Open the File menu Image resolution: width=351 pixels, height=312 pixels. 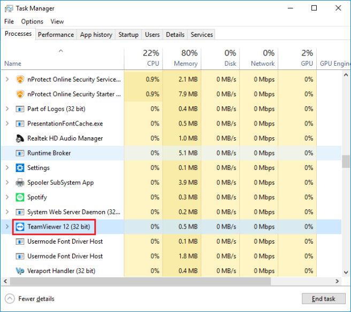point(9,21)
